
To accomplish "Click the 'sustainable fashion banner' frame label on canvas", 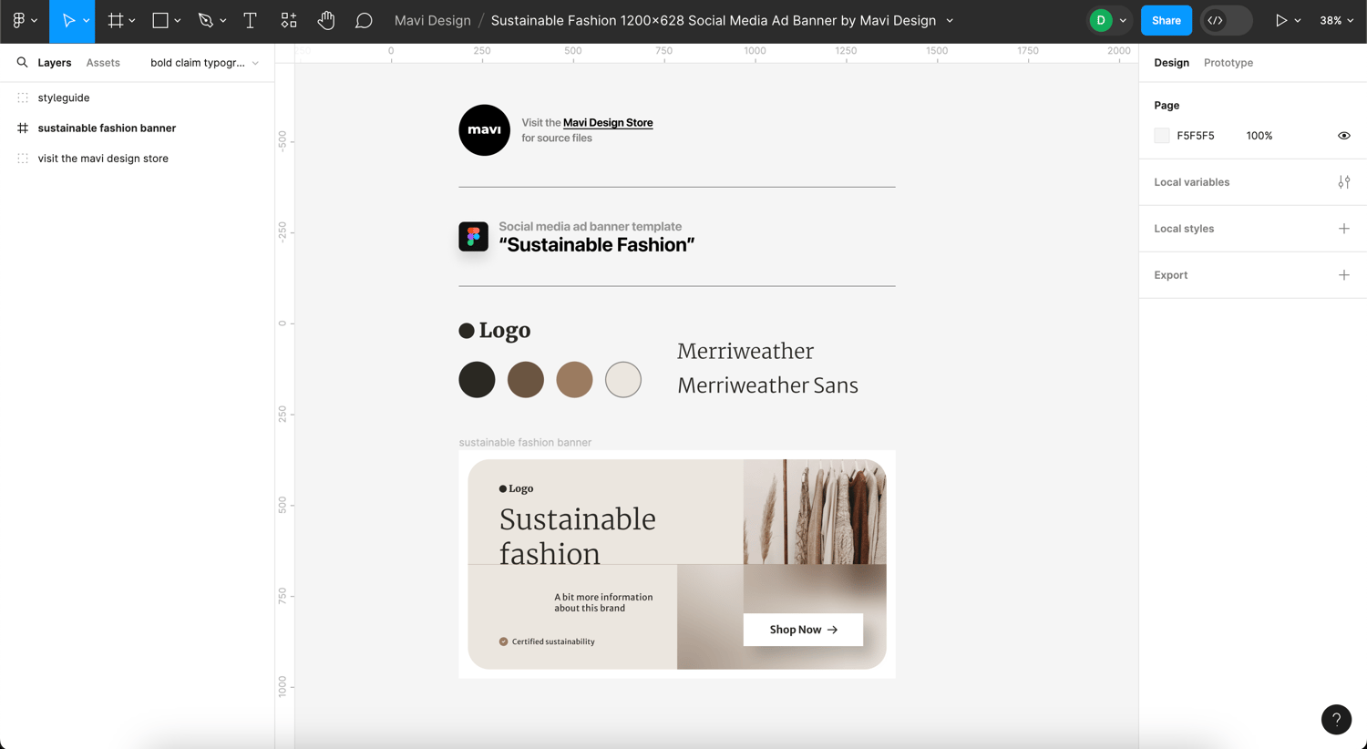I will [525, 443].
